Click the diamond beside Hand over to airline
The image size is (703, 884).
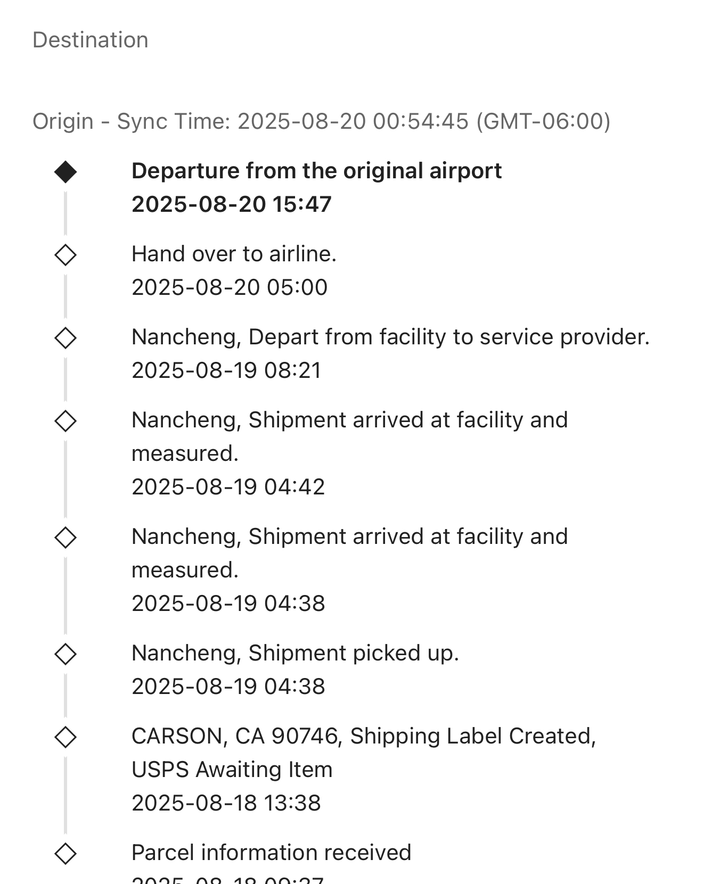[66, 255]
